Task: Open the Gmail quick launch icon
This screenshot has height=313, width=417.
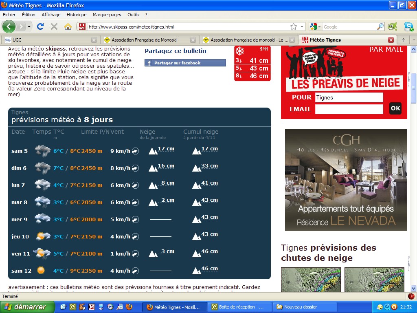Action: point(92,307)
